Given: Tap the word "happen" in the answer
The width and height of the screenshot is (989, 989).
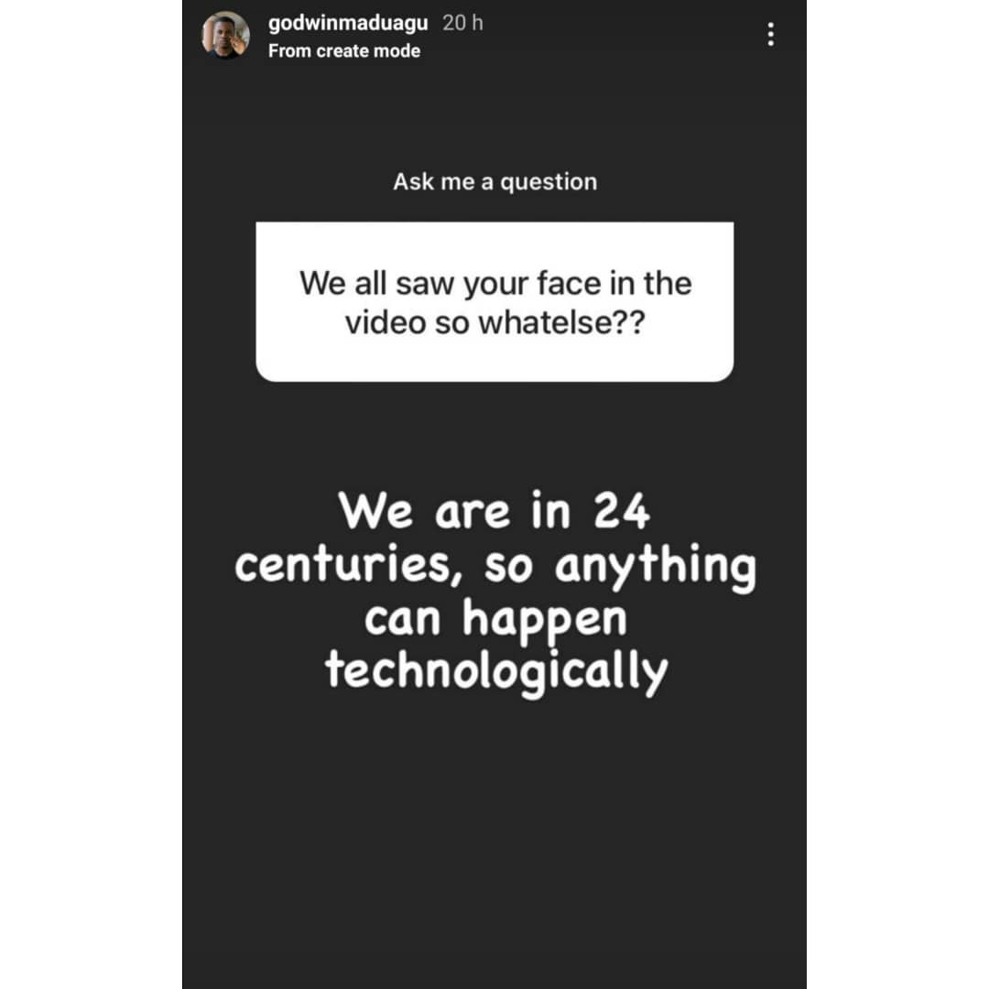Looking at the screenshot, I should coord(545,621).
